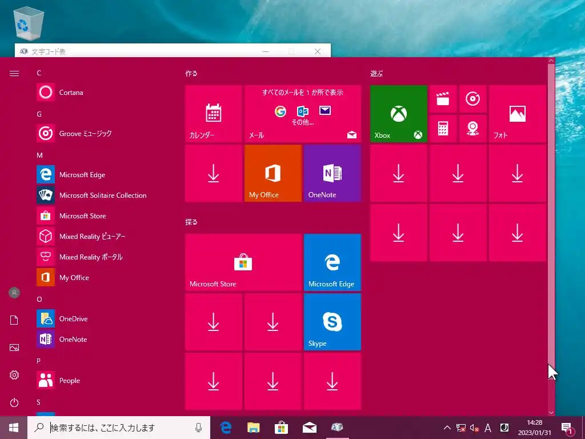The height and width of the screenshot is (439, 585).
Task: Click the taskbar search box
Action: (x=119, y=428)
